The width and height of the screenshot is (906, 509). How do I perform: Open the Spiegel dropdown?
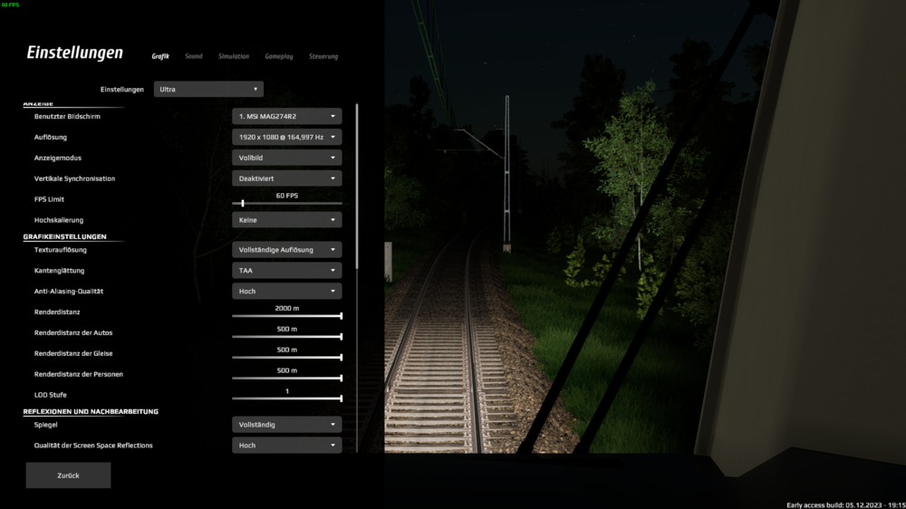point(286,424)
